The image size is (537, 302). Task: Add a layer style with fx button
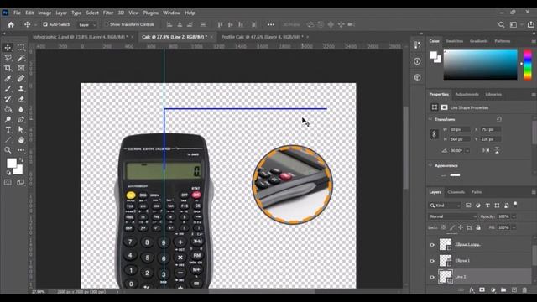(472, 290)
